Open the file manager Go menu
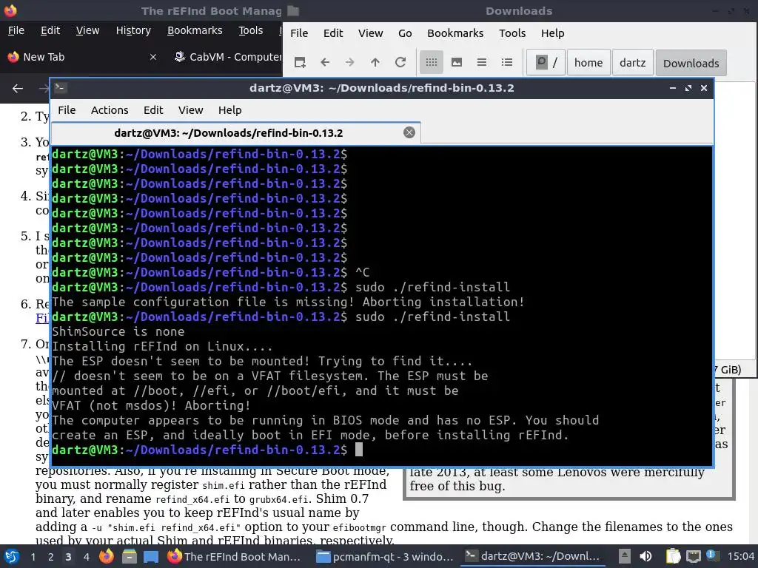Screen dimensions: 758x568 click(x=405, y=33)
